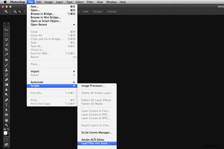
Task: Select the Move tool
Action: (6, 30)
